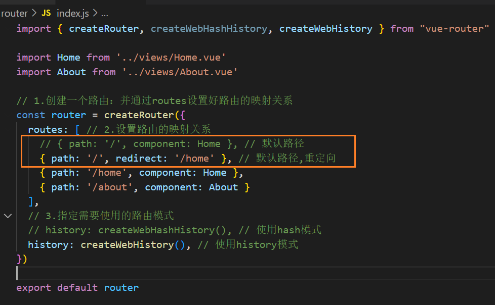Screen dimensions: 495x305
Task: Click the router variable in the const declaration
Action: click(x=68, y=115)
